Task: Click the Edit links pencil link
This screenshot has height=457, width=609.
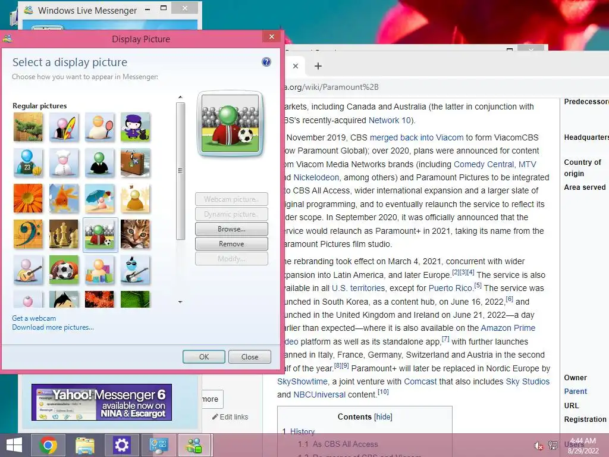Action: point(230,417)
